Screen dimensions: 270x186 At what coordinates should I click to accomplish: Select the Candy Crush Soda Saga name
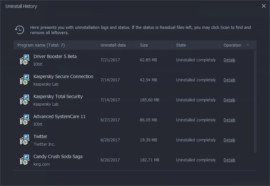point(58,156)
